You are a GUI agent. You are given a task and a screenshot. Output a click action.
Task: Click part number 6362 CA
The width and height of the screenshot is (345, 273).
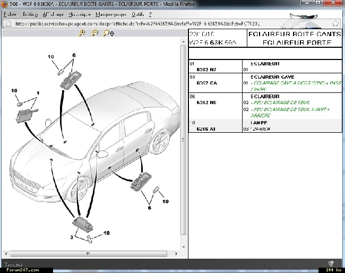tap(206, 83)
